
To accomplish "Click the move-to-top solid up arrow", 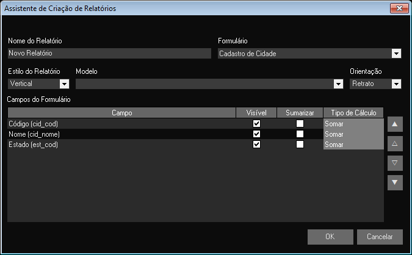I will (x=395, y=124).
